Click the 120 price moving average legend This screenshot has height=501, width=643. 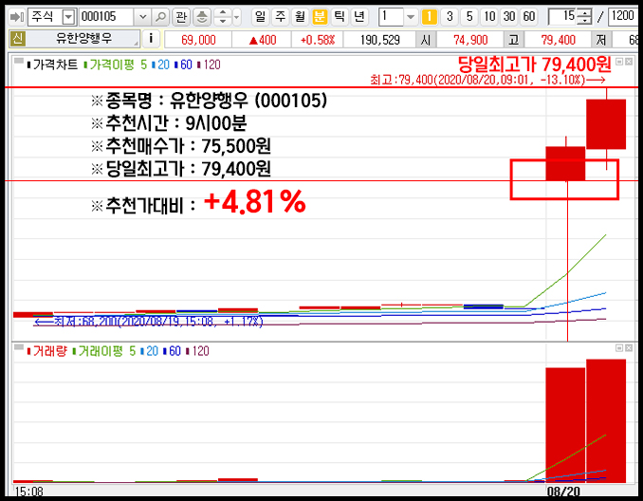[210, 65]
